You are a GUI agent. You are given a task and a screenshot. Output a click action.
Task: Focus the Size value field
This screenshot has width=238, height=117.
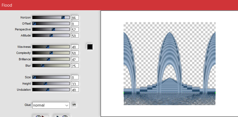[x=75, y=77]
